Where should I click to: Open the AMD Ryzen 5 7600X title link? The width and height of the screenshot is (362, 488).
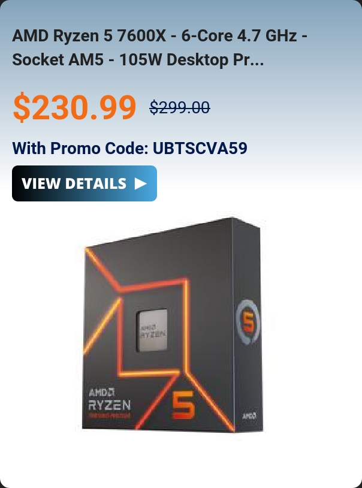pos(159,47)
